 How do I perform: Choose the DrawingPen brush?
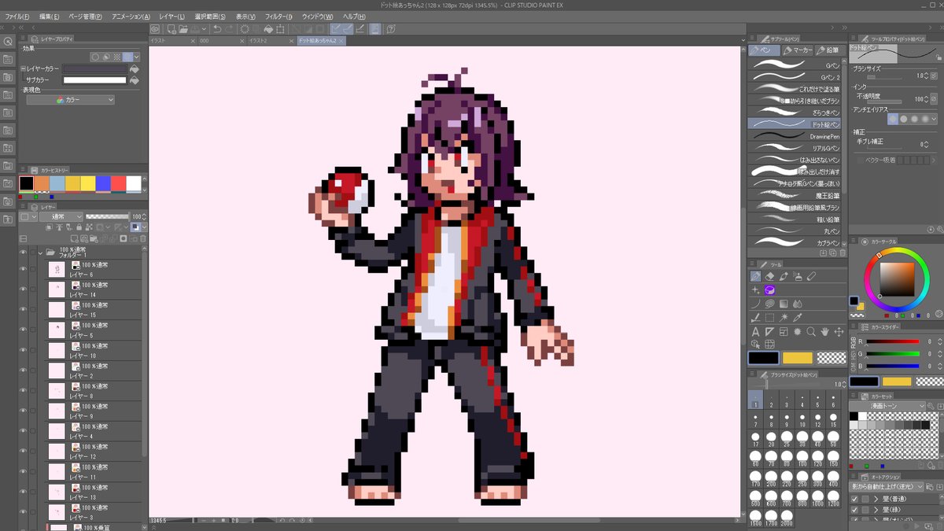pos(795,136)
